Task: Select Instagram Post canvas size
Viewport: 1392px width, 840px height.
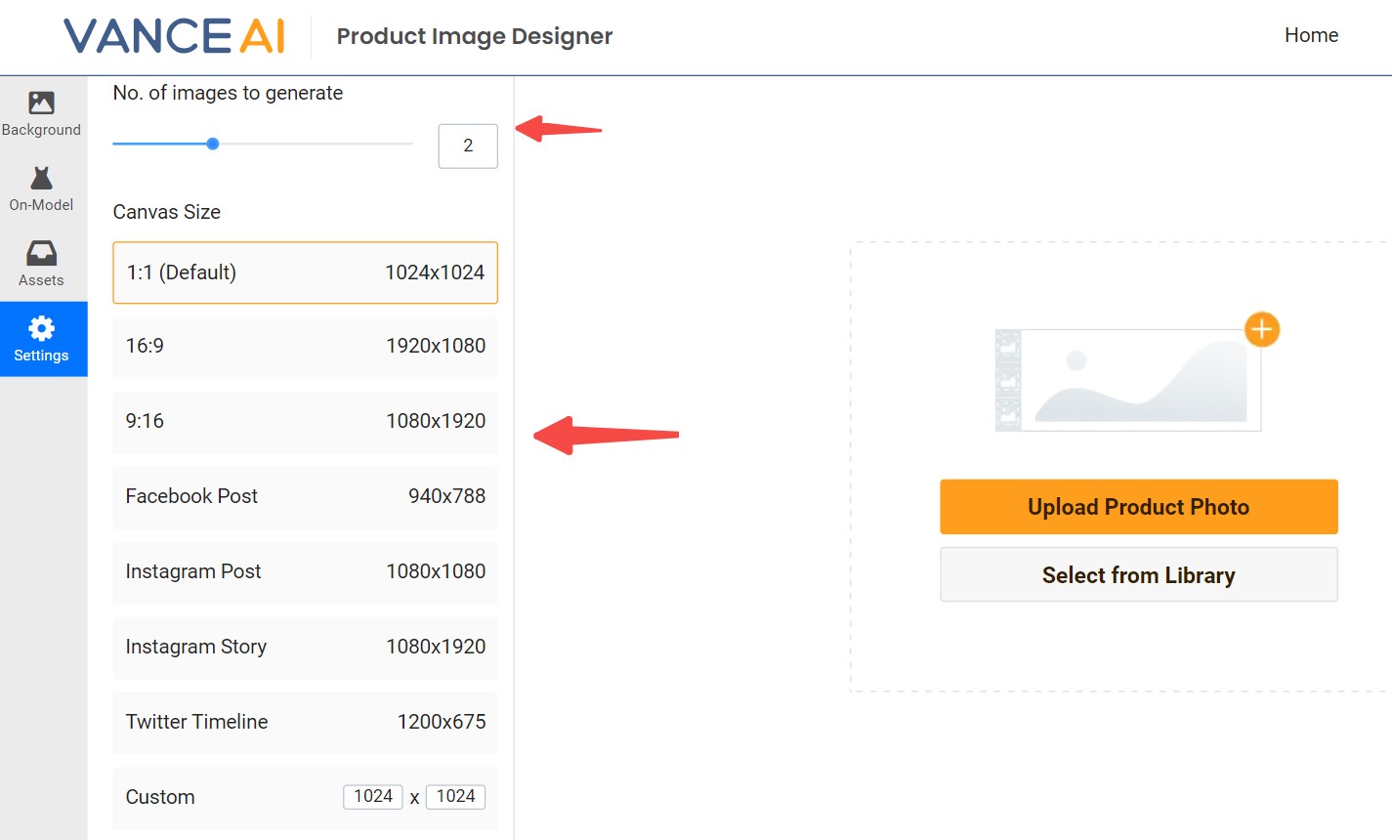Action: [305, 571]
